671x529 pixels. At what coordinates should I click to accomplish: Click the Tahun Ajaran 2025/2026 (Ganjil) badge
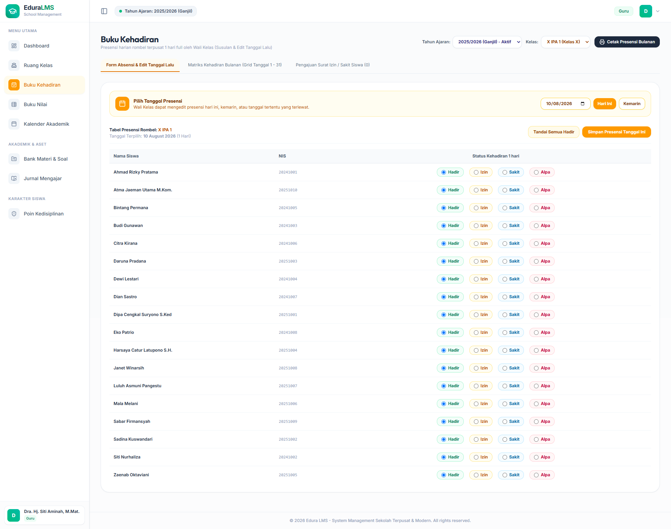tap(156, 11)
